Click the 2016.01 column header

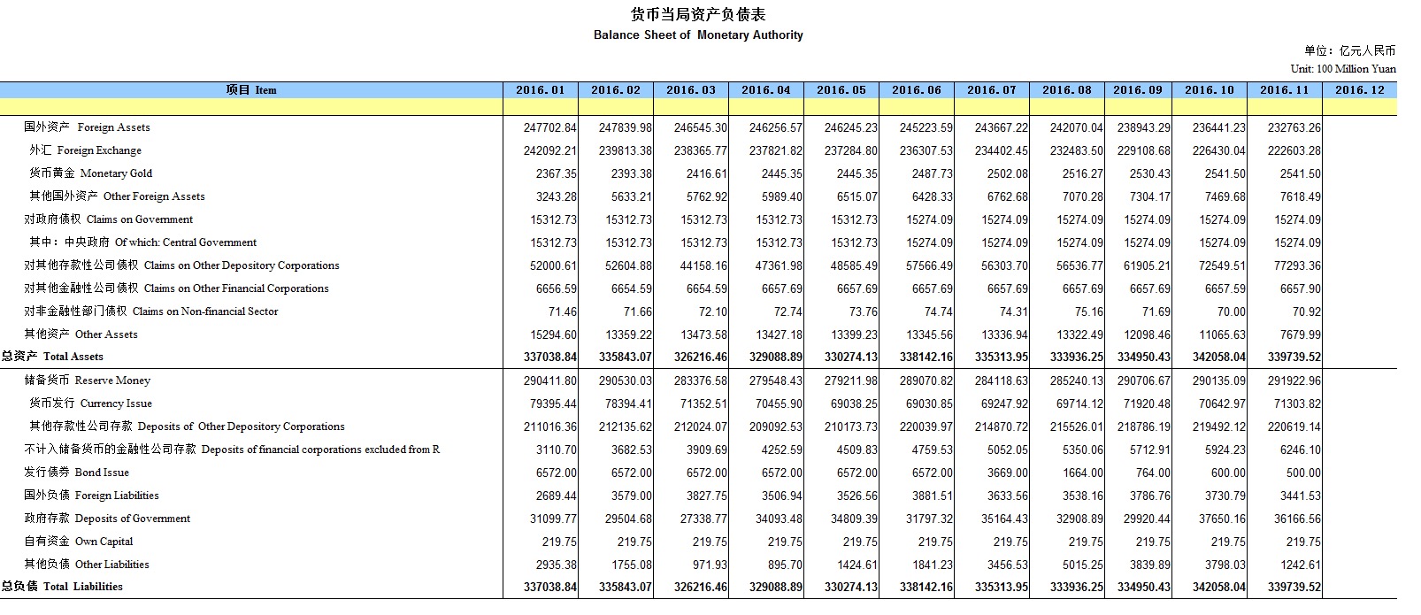540,90
